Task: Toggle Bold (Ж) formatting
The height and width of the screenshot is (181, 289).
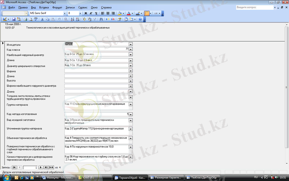Action: (x=86, y=13)
